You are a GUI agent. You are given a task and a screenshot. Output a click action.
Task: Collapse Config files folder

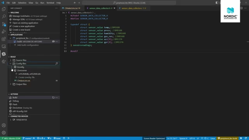[x=11, y=63]
